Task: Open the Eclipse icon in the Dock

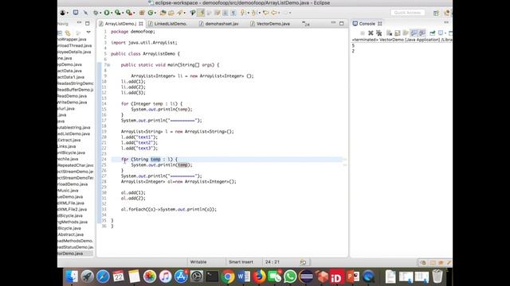Action: [306, 276]
